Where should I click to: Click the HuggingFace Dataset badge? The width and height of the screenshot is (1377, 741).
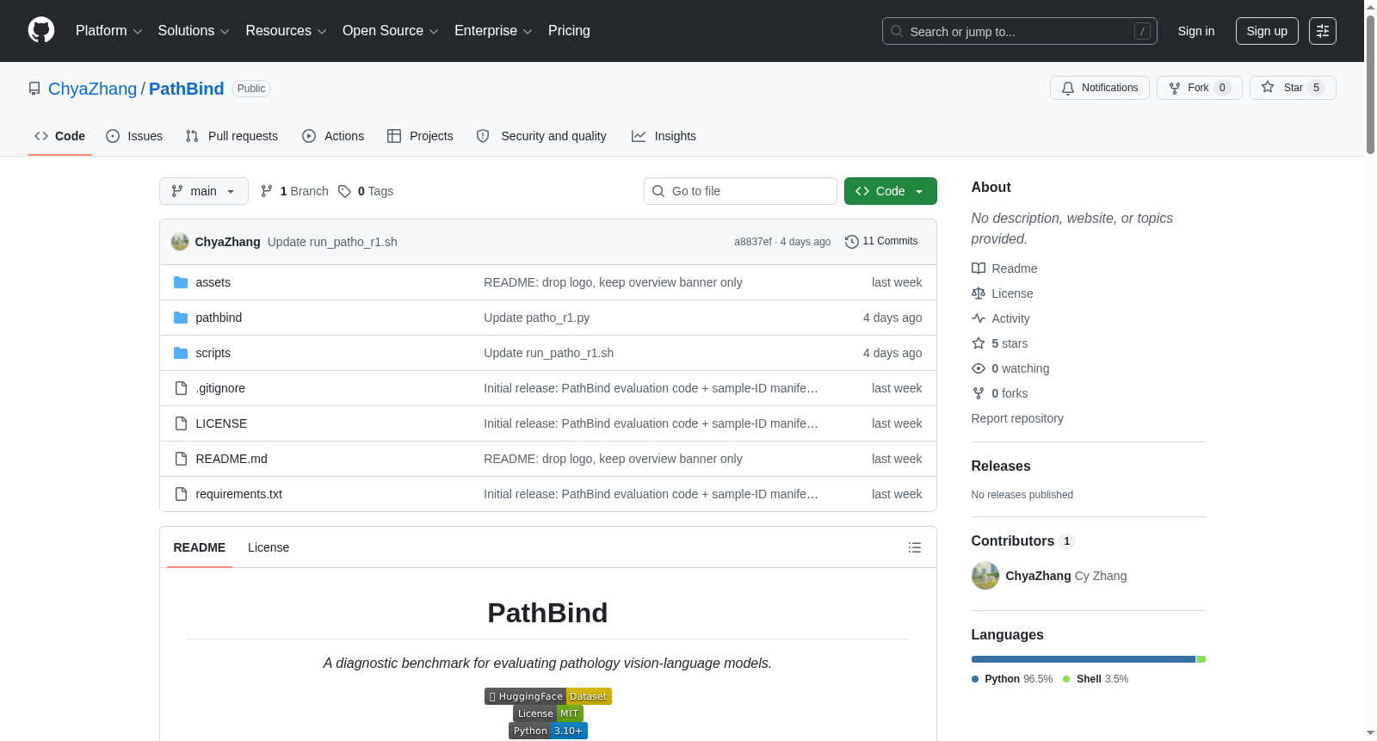pyautogui.click(x=548, y=696)
